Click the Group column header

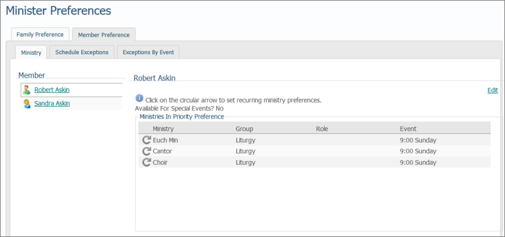(244, 129)
